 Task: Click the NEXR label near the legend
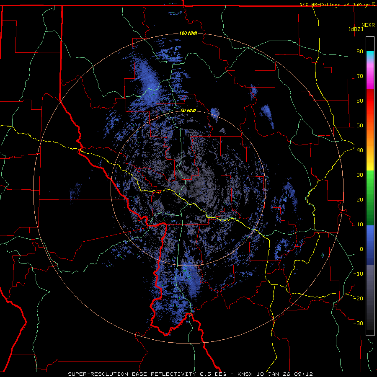[368, 25]
